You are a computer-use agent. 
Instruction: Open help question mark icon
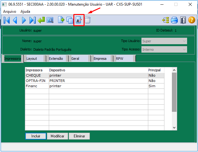point(192,20)
